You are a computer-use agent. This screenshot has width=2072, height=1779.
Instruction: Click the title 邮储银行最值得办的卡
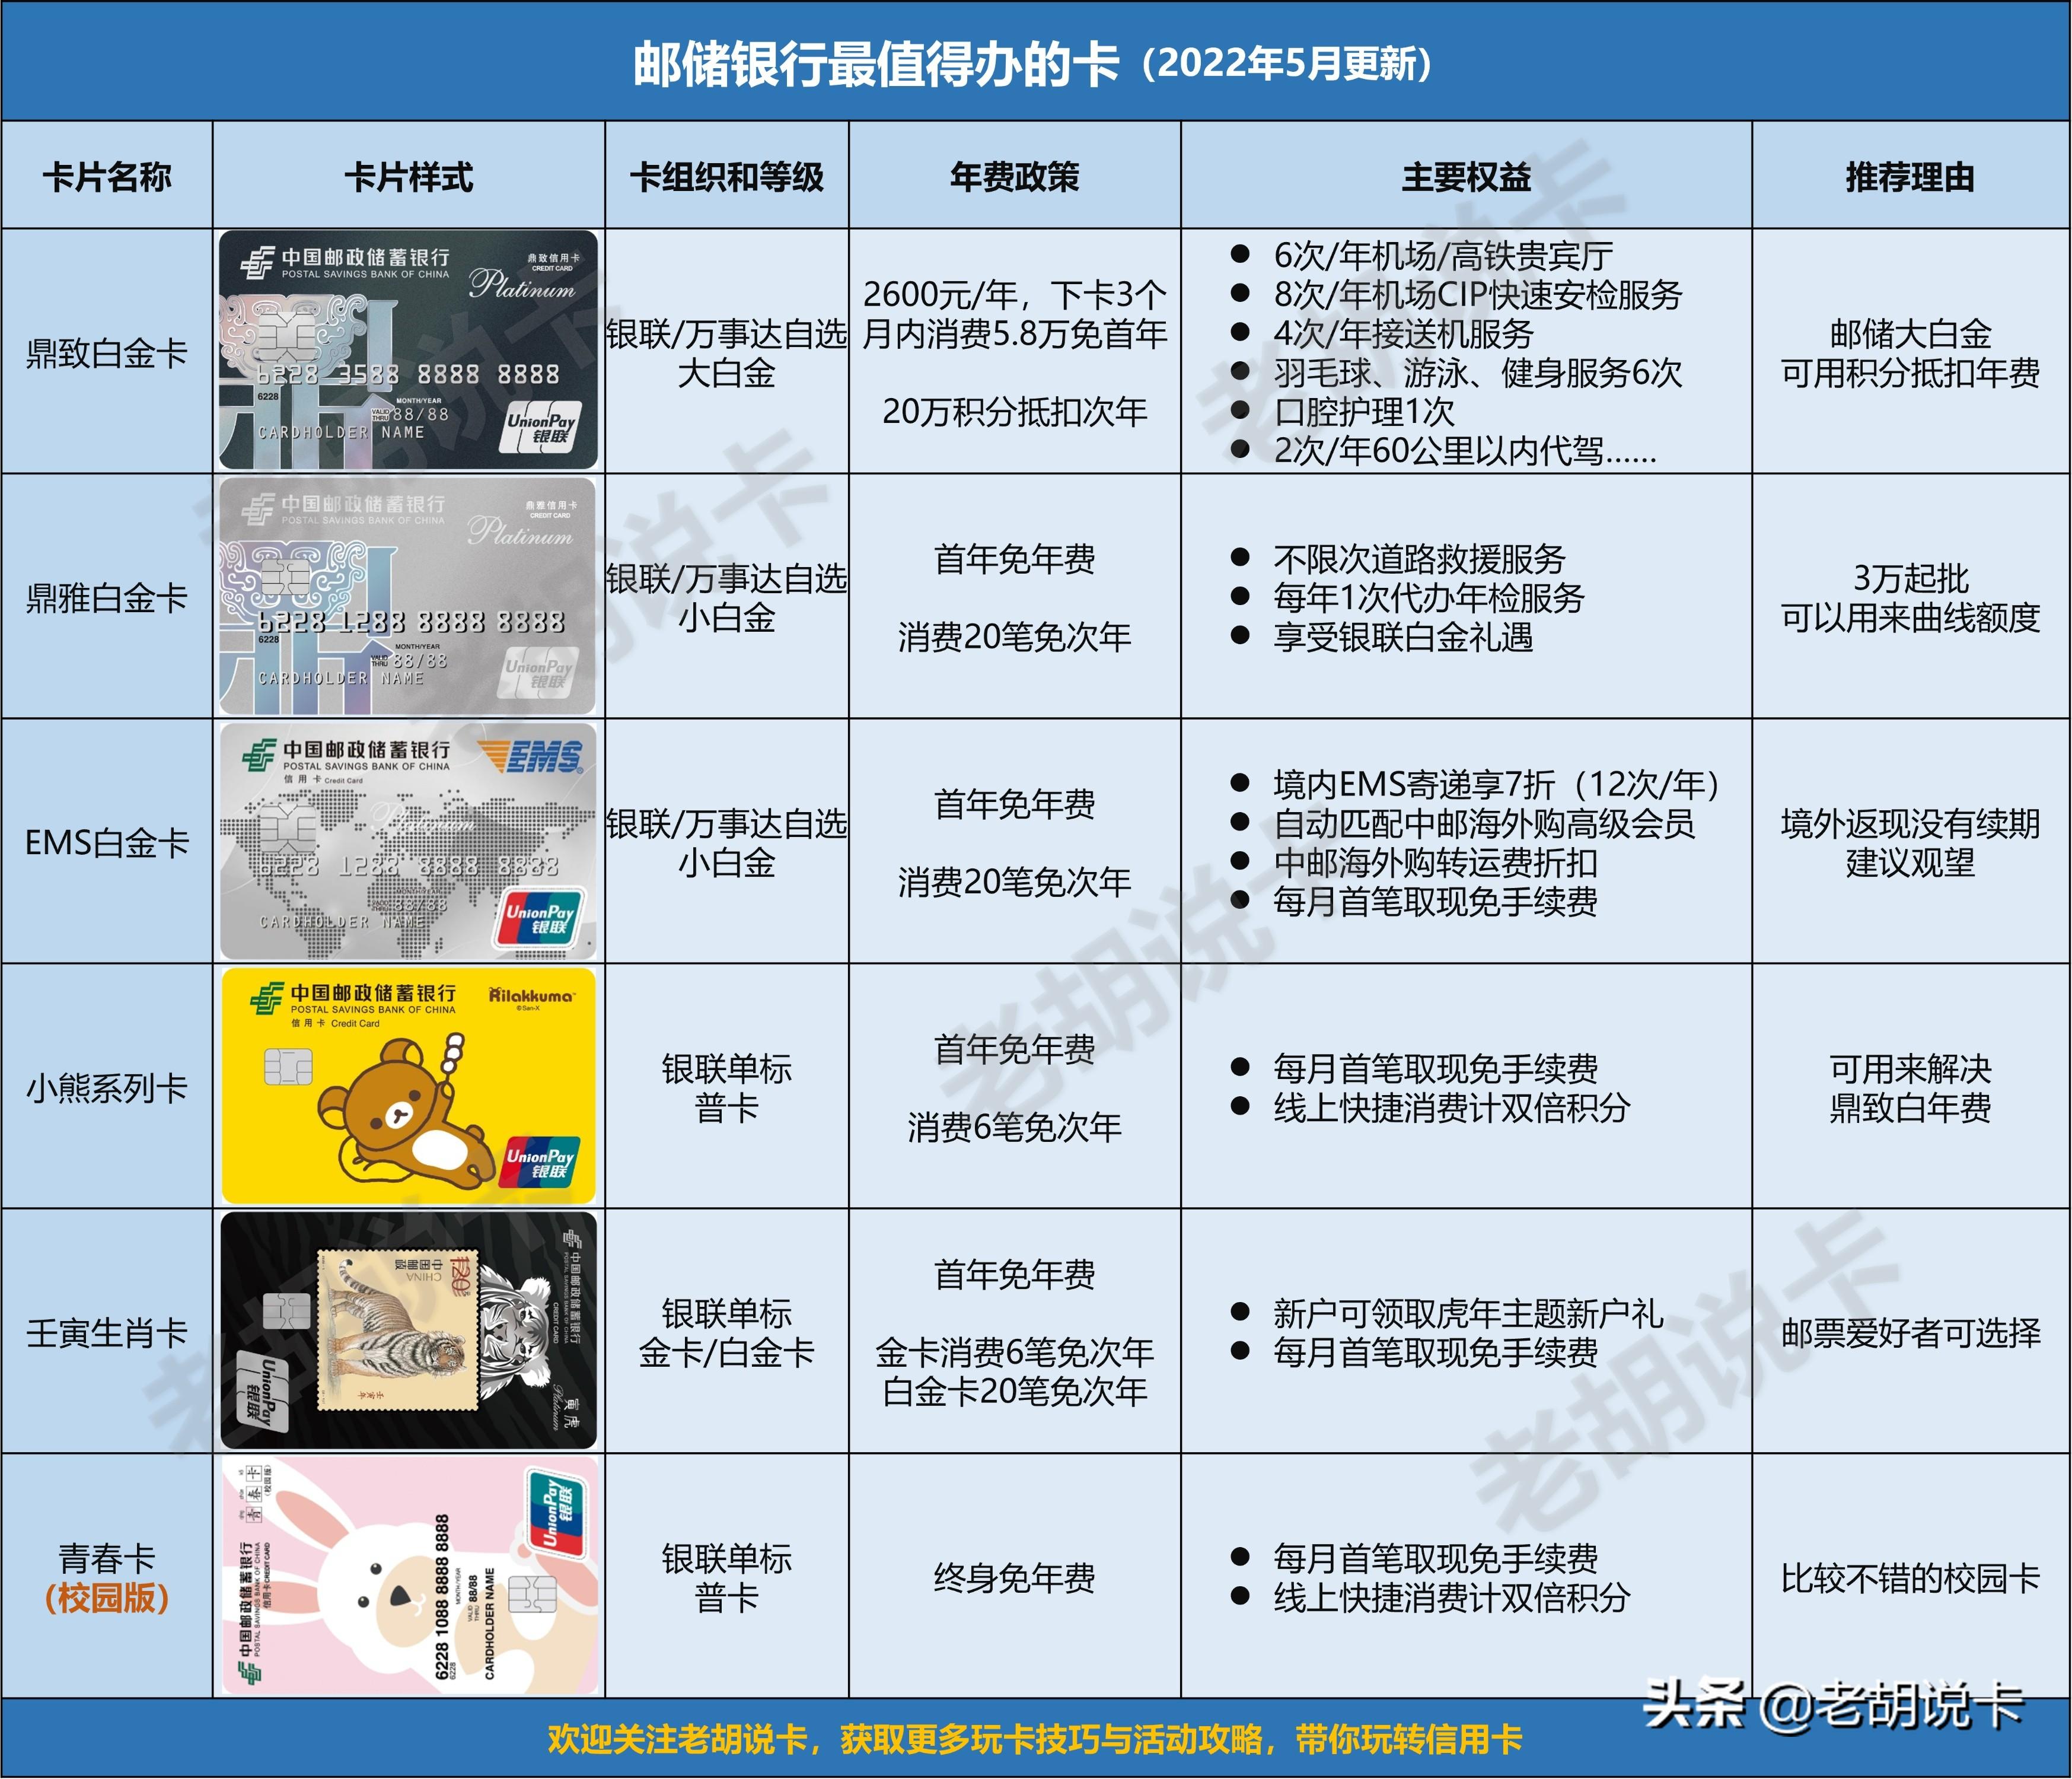(876, 64)
